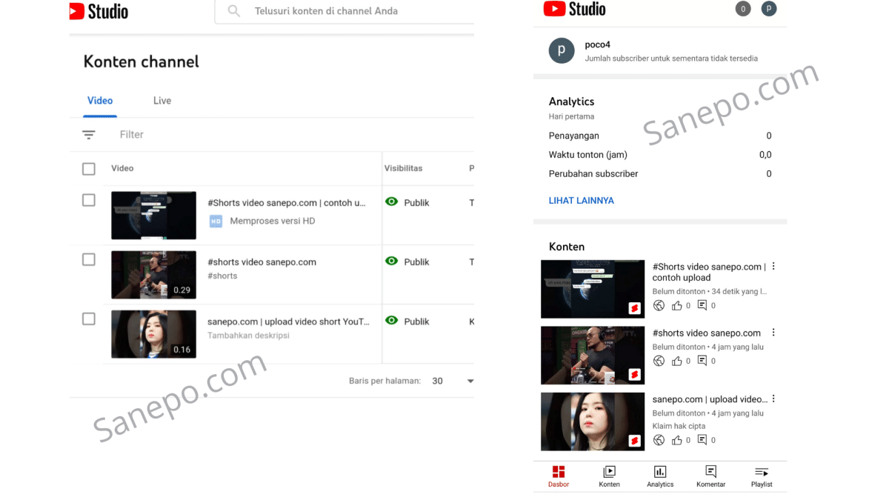Open the Konten bottom navigation tab

(x=609, y=476)
